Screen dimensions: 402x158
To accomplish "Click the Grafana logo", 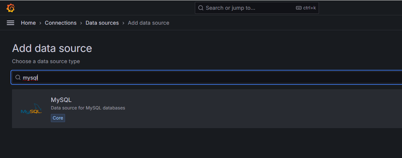I will coord(10,8).
